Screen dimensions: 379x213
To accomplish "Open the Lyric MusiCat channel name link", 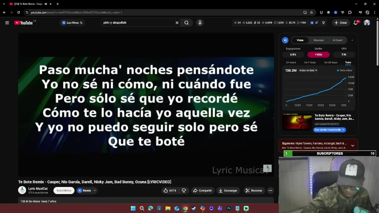I will [38, 188].
